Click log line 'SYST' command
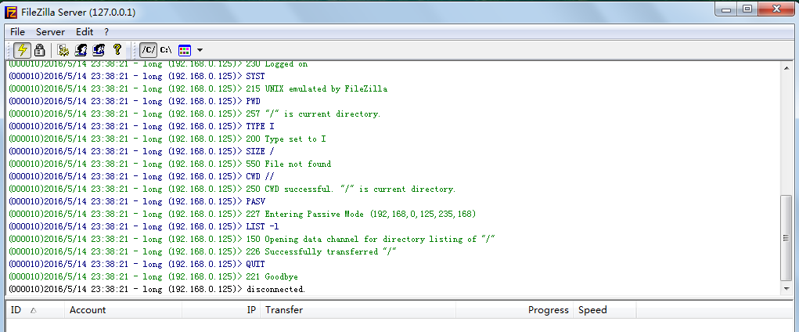 point(137,77)
